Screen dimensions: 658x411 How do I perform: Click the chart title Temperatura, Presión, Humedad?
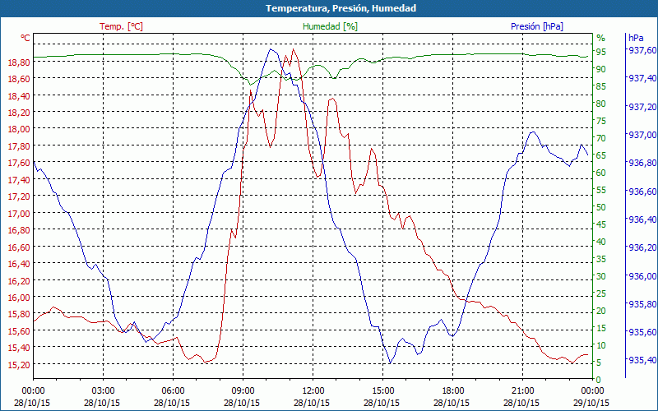click(329, 8)
